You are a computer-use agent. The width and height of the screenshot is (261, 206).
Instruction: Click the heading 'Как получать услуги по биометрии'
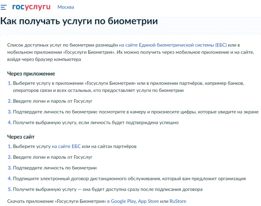(79, 21)
